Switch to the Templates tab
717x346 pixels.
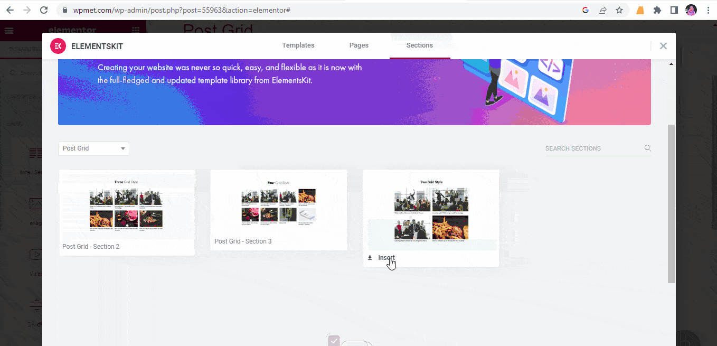(298, 45)
